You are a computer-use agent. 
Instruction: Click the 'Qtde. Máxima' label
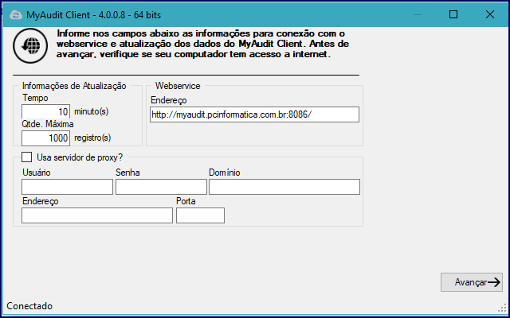pyautogui.click(x=48, y=124)
